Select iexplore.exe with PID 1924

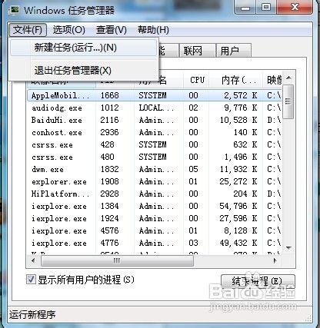pyautogui.click(x=155, y=218)
